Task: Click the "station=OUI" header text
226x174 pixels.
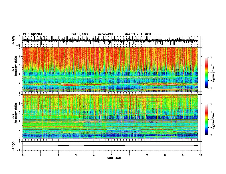Action: [106, 34]
